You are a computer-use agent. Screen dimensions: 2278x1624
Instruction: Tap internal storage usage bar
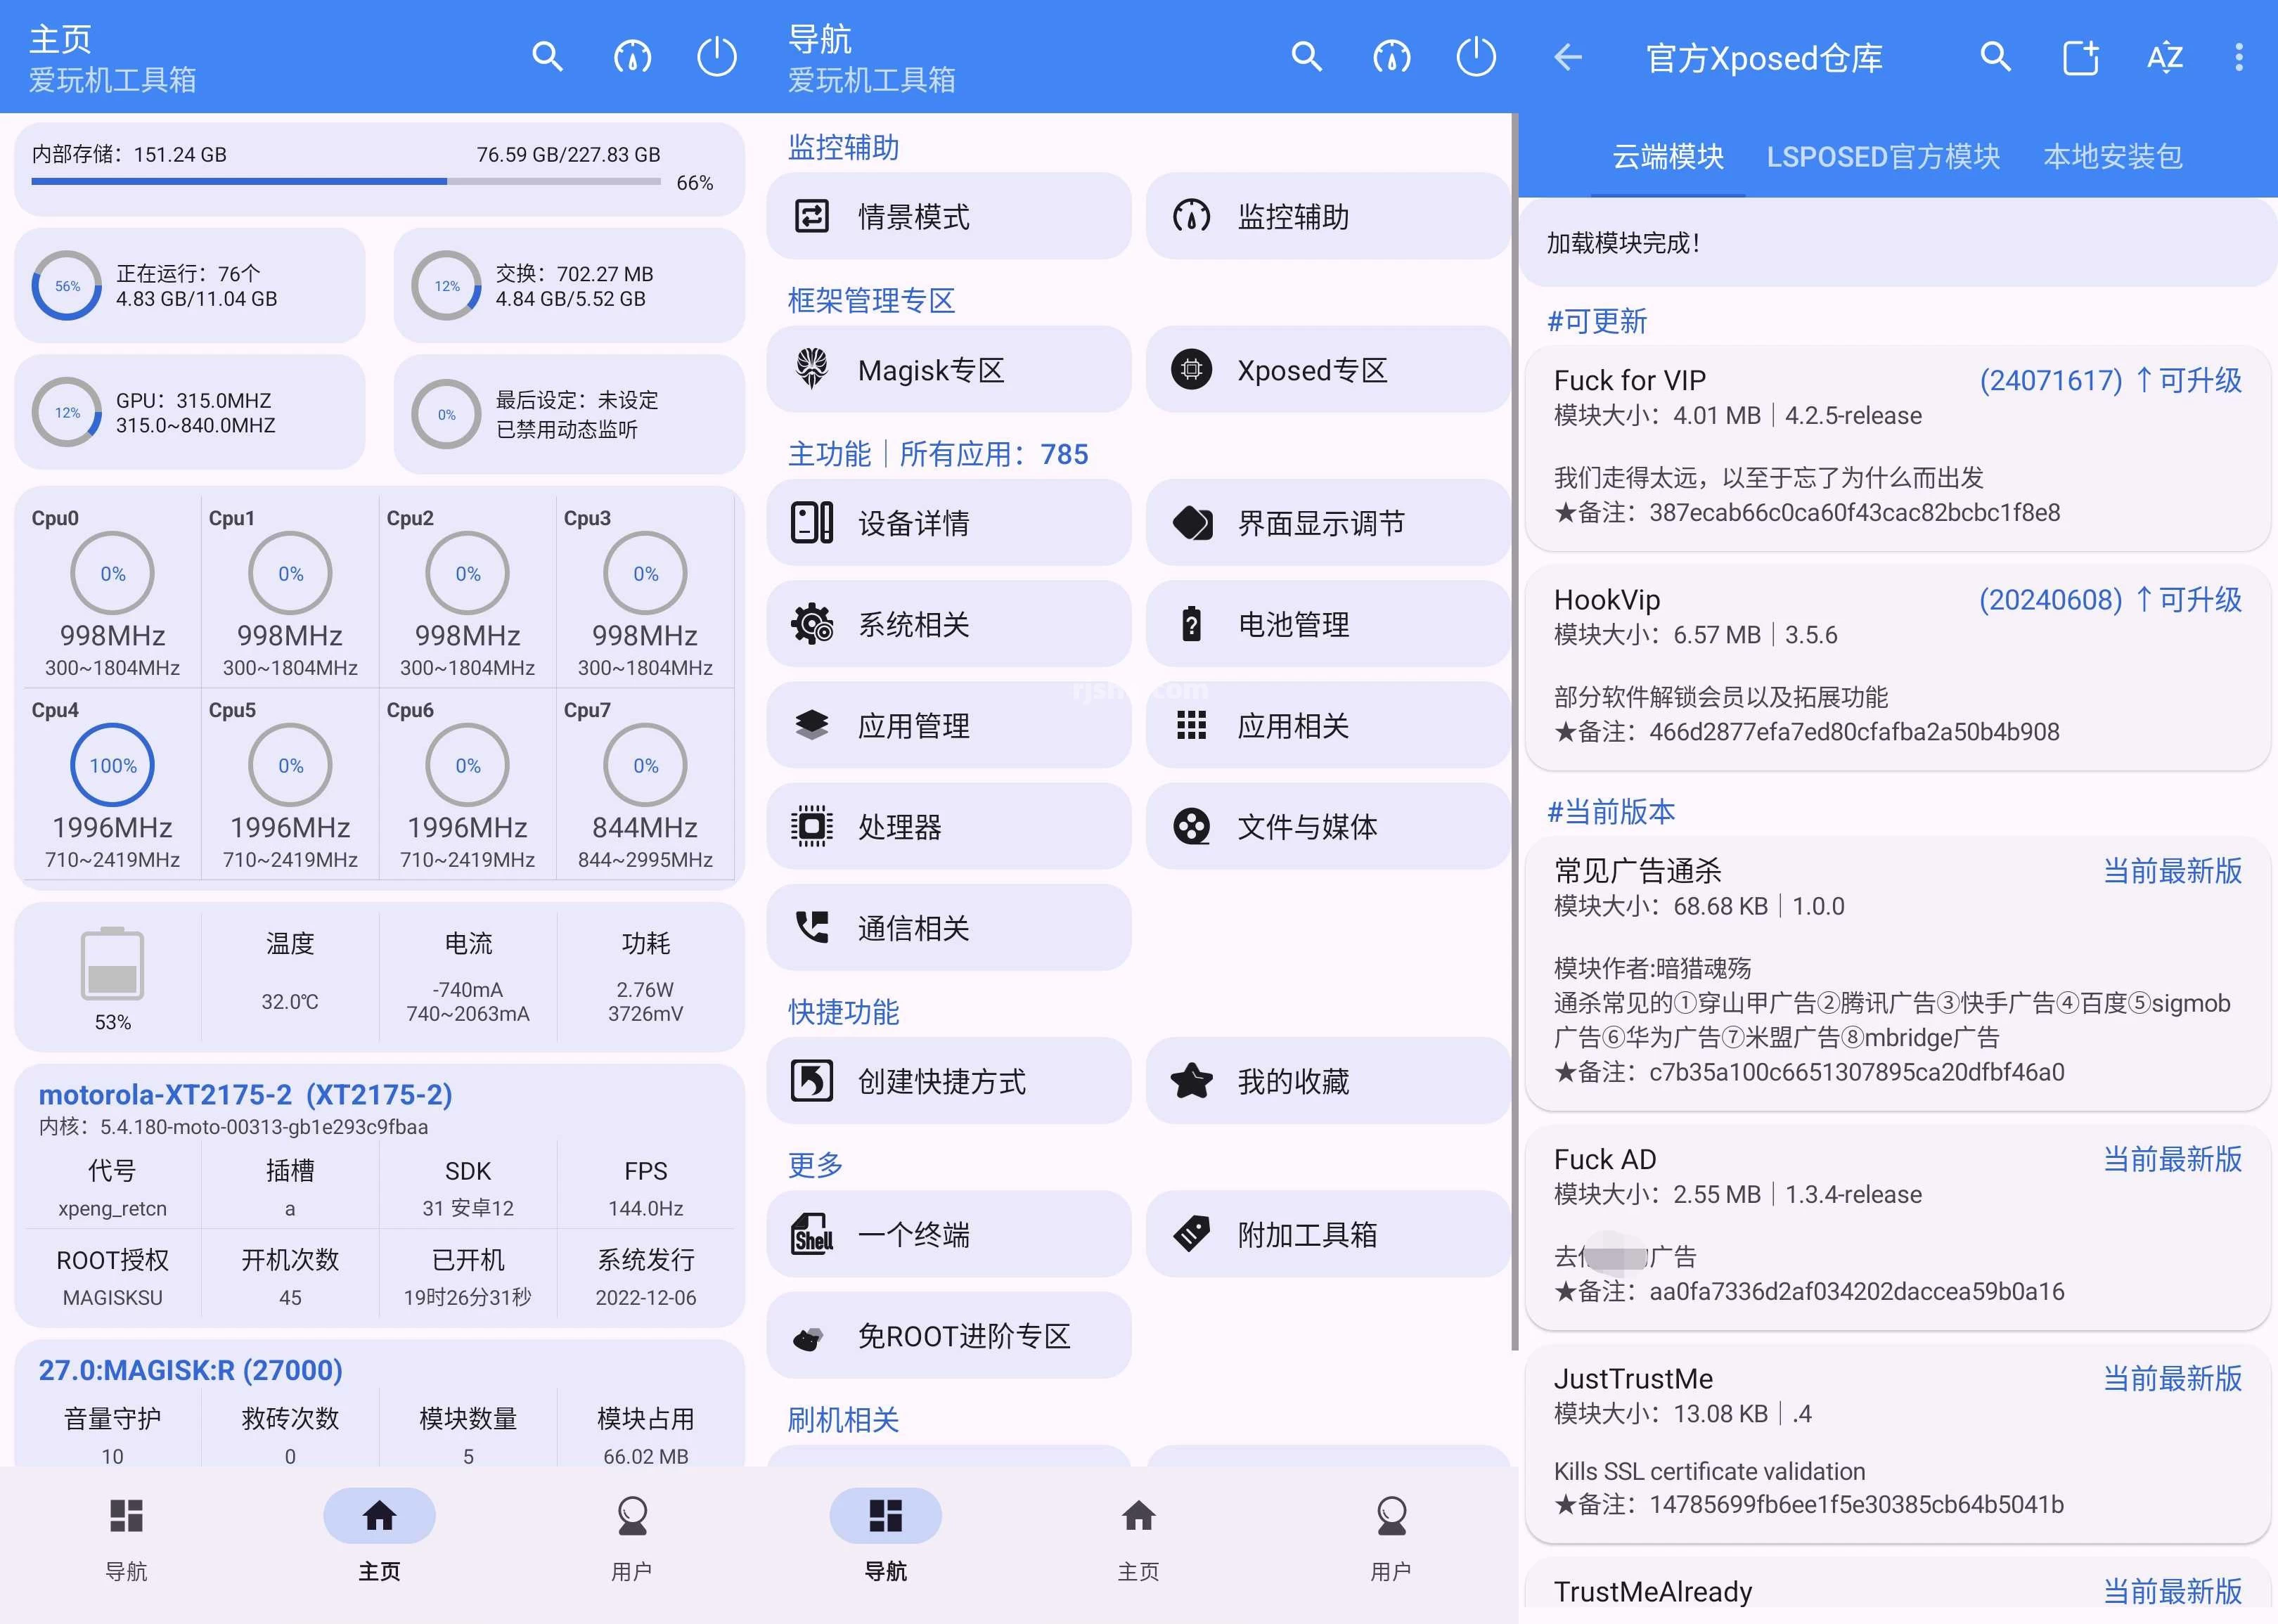[x=346, y=181]
